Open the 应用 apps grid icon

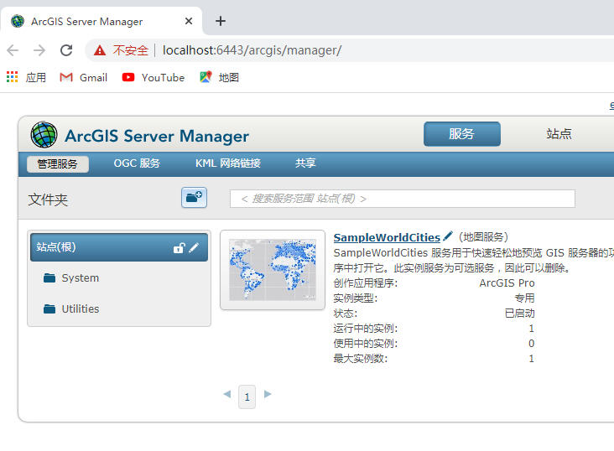tap(12, 77)
